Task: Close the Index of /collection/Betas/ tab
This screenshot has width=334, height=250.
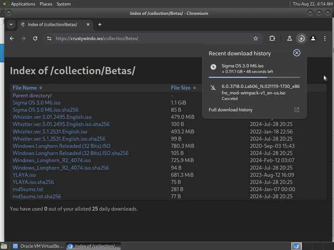Action: coord(88,24)
